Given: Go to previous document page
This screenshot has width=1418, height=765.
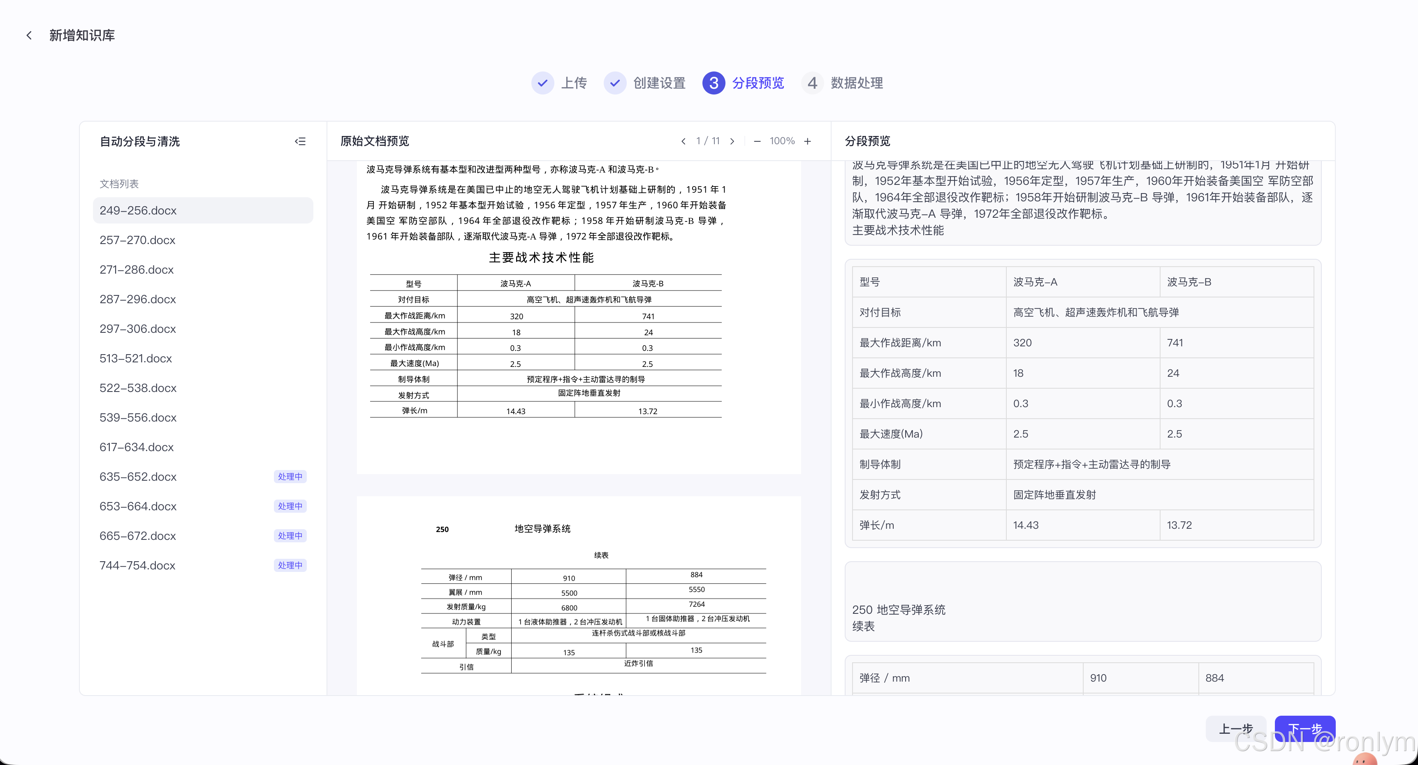Looking at the screenshot, I should (683, 141).
